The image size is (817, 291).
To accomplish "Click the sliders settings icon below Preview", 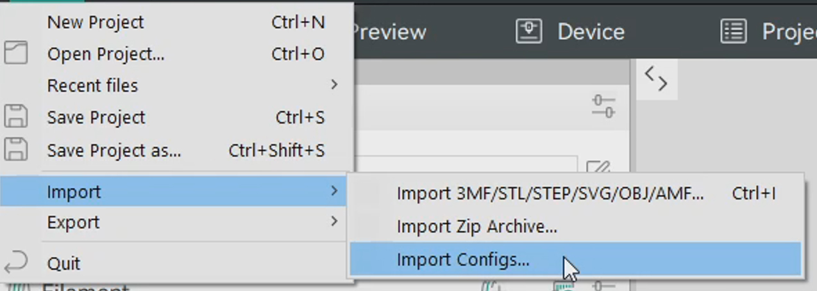I will click(x=603, y=106).
